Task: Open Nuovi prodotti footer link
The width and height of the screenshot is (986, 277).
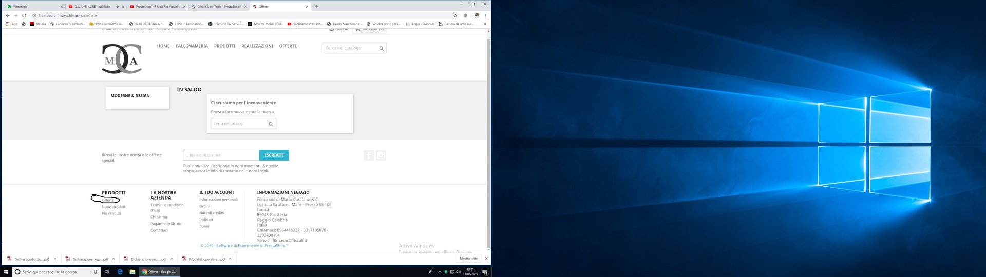Action: [x=114, y=207]
